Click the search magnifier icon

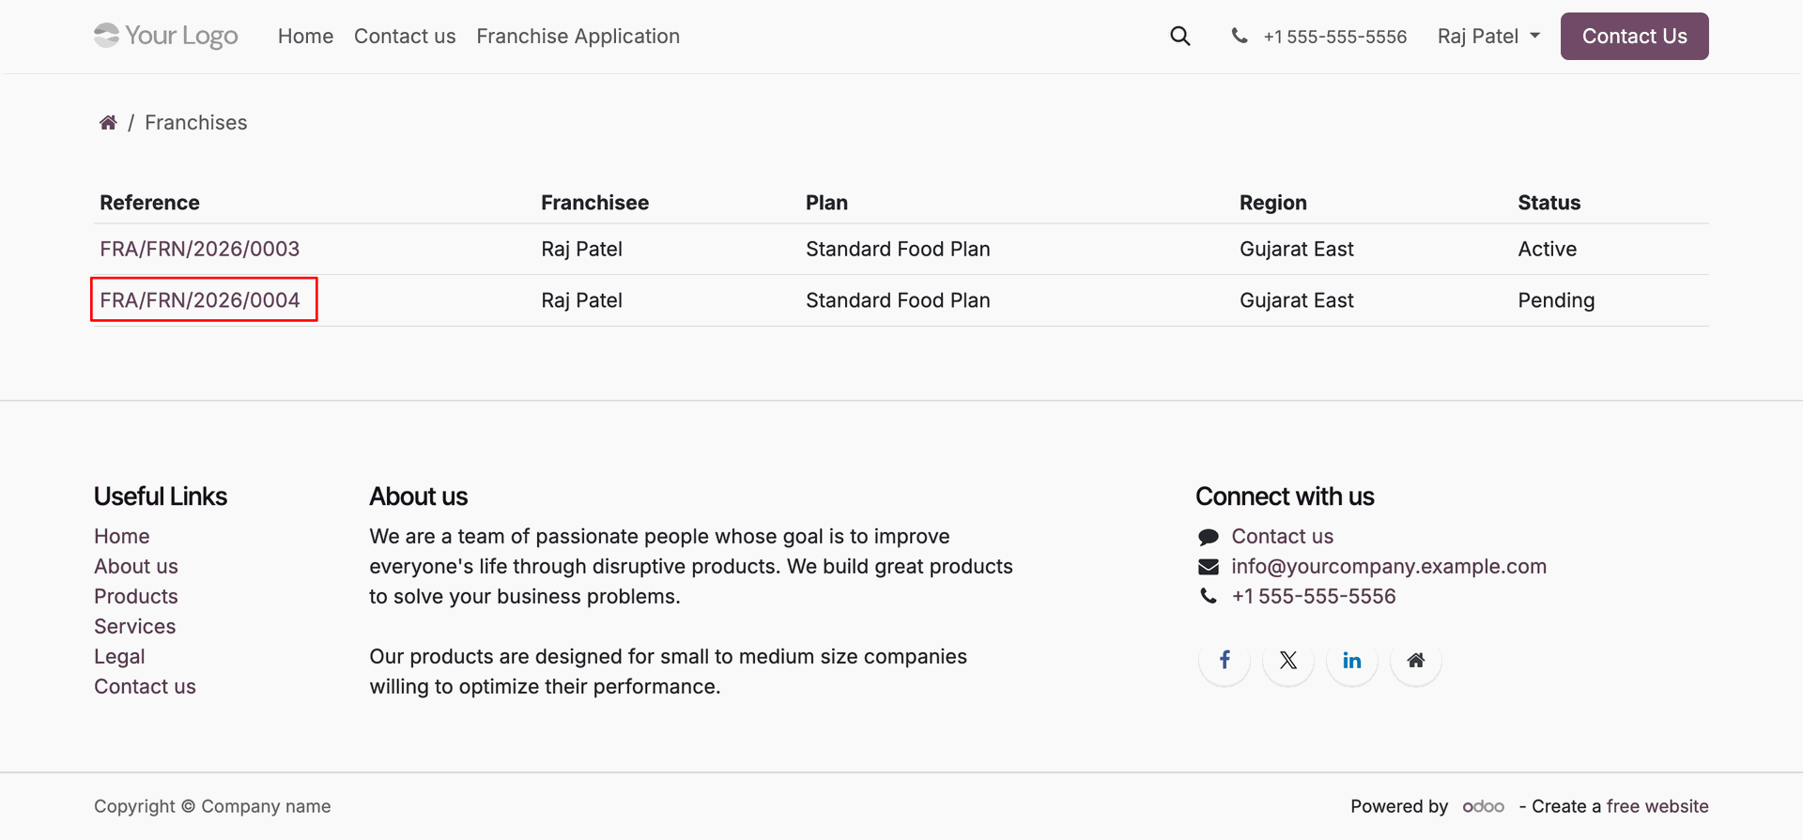pos(1179,37)
